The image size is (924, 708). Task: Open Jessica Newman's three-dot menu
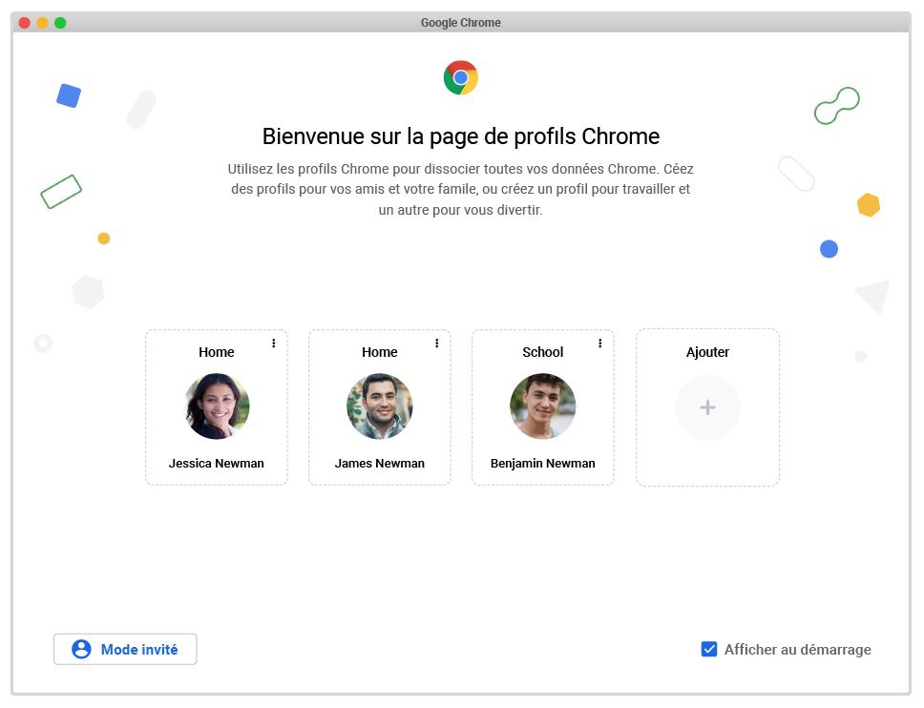pyautogui.click(x=273, y=343)
